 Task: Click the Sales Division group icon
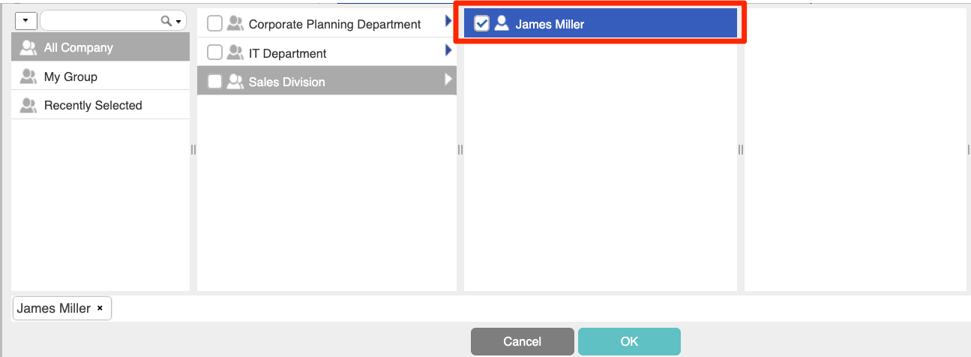235,82
